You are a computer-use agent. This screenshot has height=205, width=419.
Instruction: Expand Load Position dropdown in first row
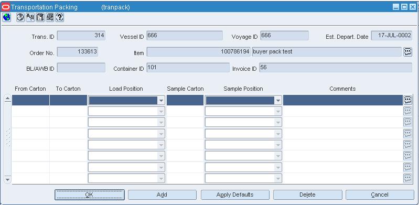click(x=161, y=101)
